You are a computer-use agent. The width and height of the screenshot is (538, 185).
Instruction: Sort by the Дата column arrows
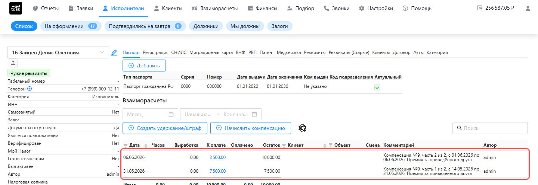tap(146, 146)
